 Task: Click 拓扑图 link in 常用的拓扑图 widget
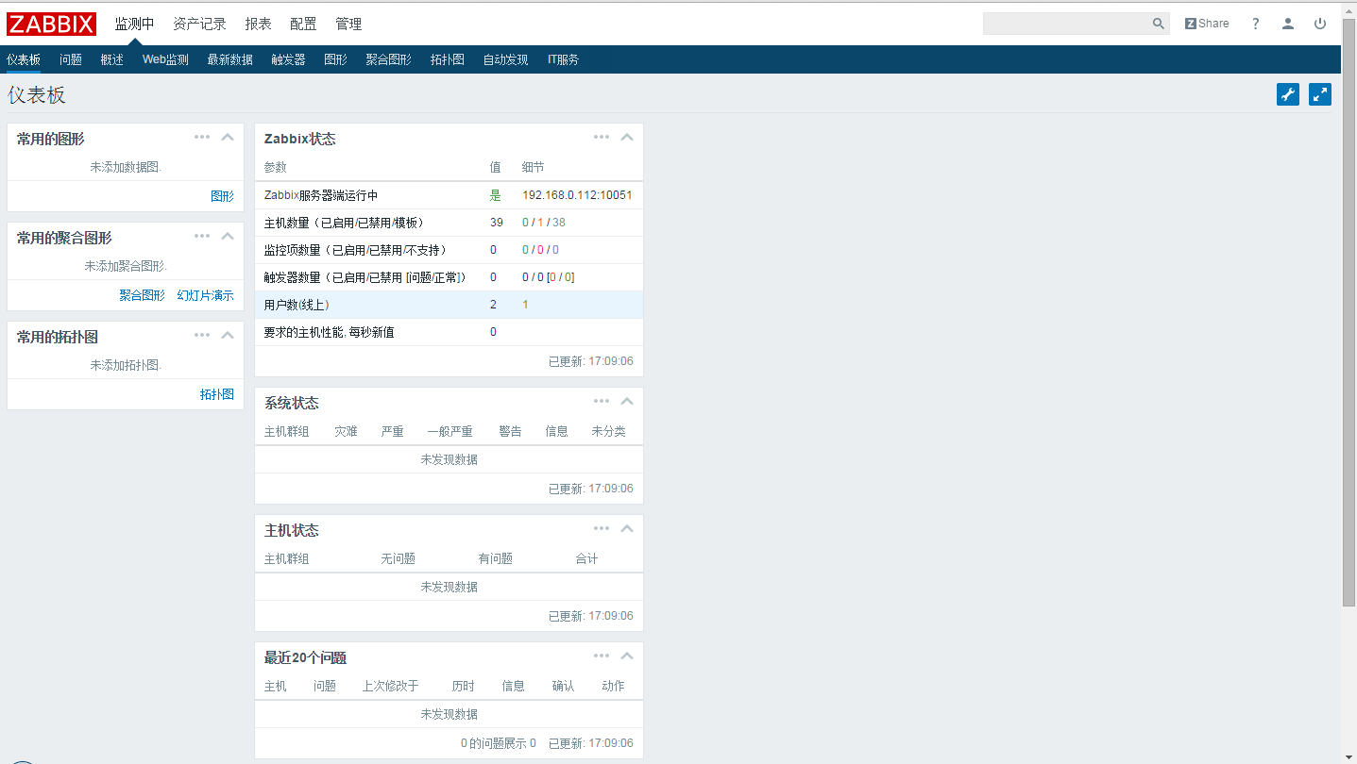(216, 394)
